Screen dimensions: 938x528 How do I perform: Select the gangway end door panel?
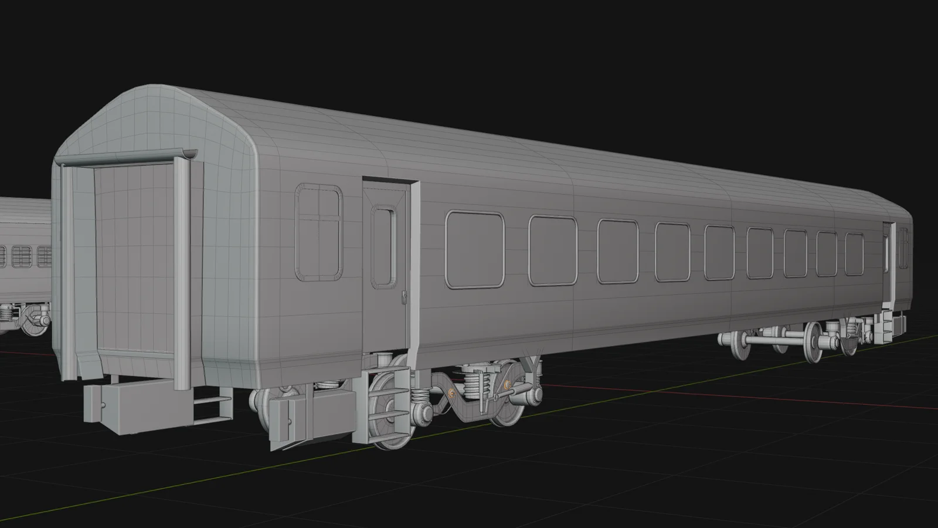point(134,258)
